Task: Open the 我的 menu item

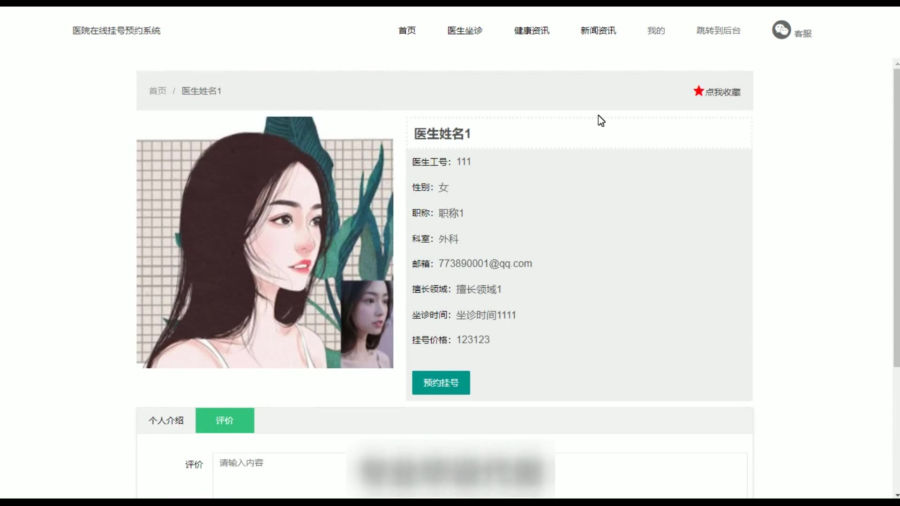Action: pyautogui.click(x=656, y=30)
